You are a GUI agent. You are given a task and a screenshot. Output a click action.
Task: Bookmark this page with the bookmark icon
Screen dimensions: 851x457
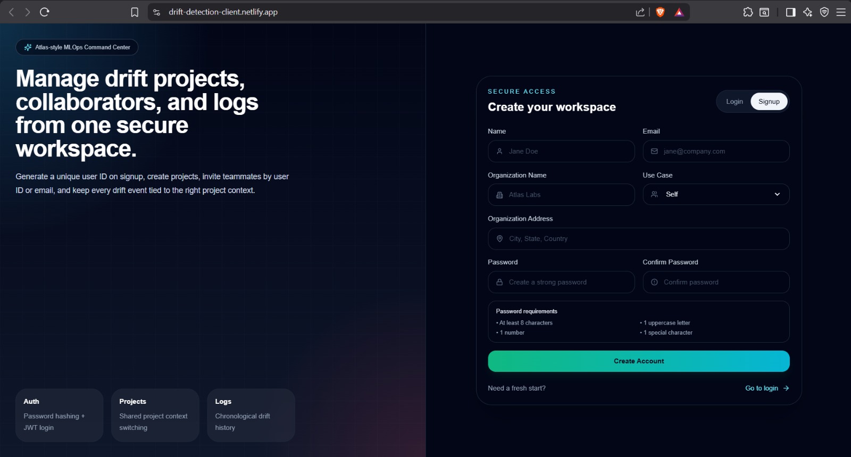coord(135,12)
